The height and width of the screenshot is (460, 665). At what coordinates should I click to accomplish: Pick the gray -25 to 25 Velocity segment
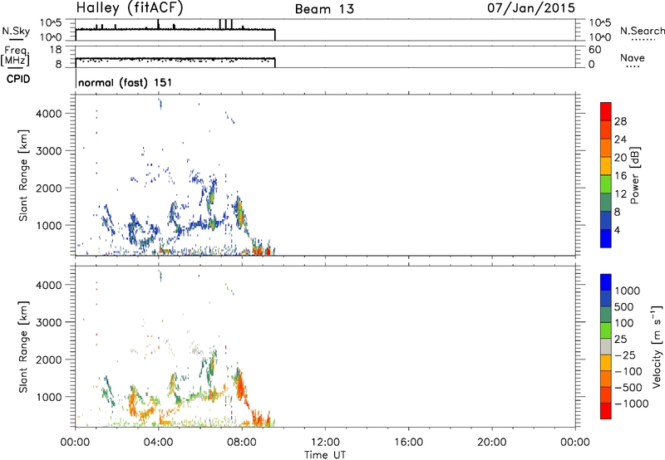click(606, 347)
